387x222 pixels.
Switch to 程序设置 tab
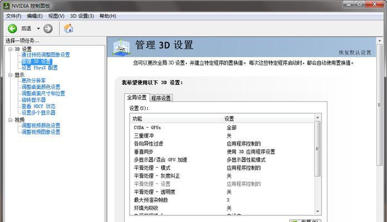pyautogui.click(x=161, y=98)
